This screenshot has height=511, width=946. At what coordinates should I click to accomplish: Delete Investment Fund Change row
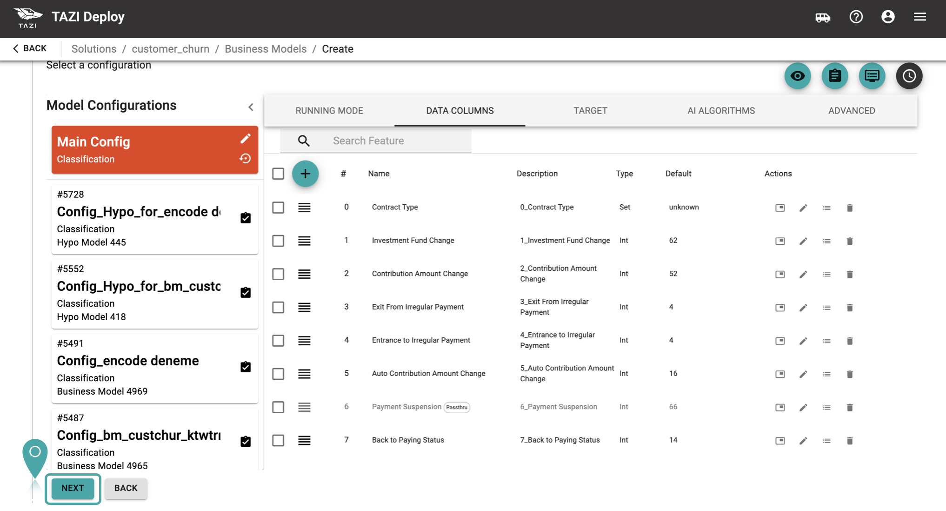pyautogui.click(x=850, y=241)
